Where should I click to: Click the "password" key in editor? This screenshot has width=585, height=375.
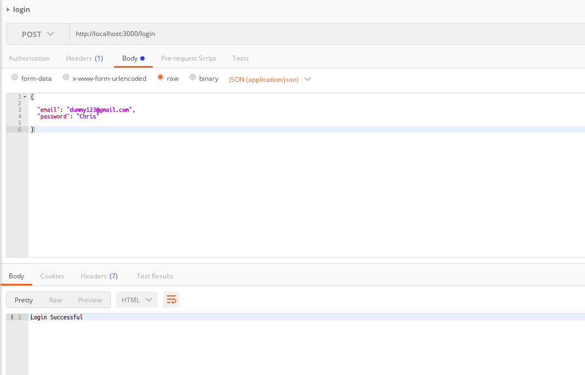[x=53, y=116]
